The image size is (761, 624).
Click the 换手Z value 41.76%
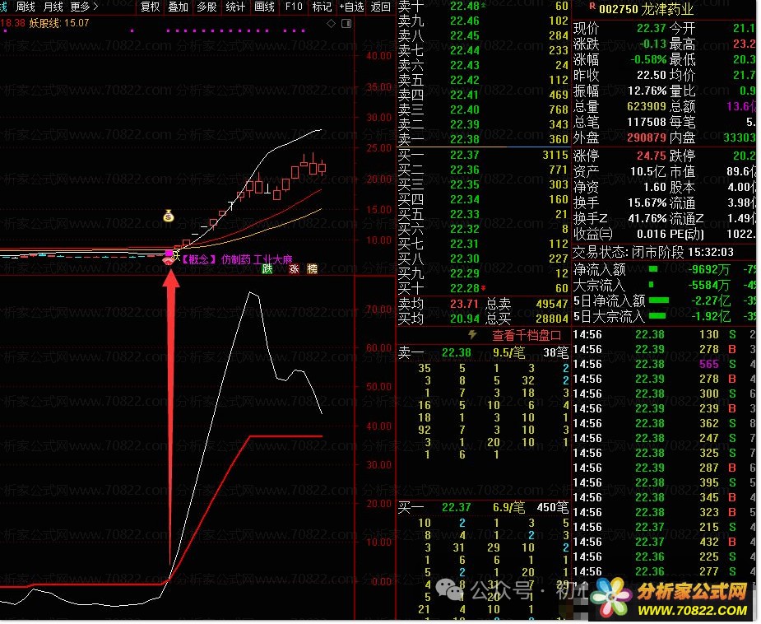coord(647,218)
